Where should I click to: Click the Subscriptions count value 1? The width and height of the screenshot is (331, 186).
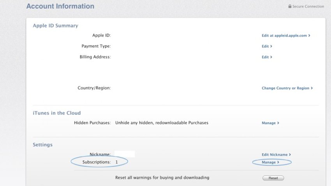(116, 162)
